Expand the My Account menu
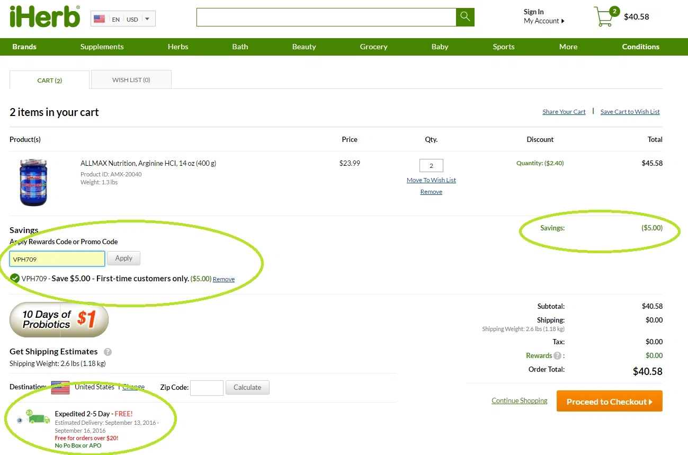 (x=544, y=21)
